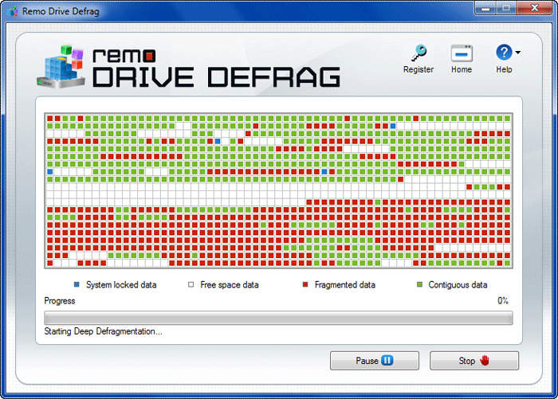This screenshot has height=399, width=558.
Task: Click the 'Progress' label
Action: pos(60,301)
